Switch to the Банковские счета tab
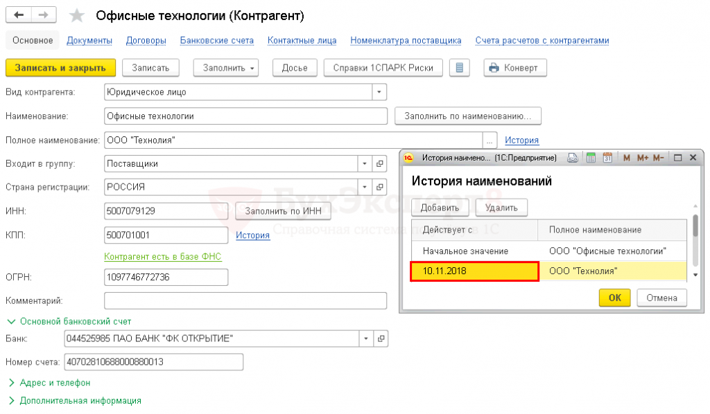 pyautogui.click(x=216, y=41)
